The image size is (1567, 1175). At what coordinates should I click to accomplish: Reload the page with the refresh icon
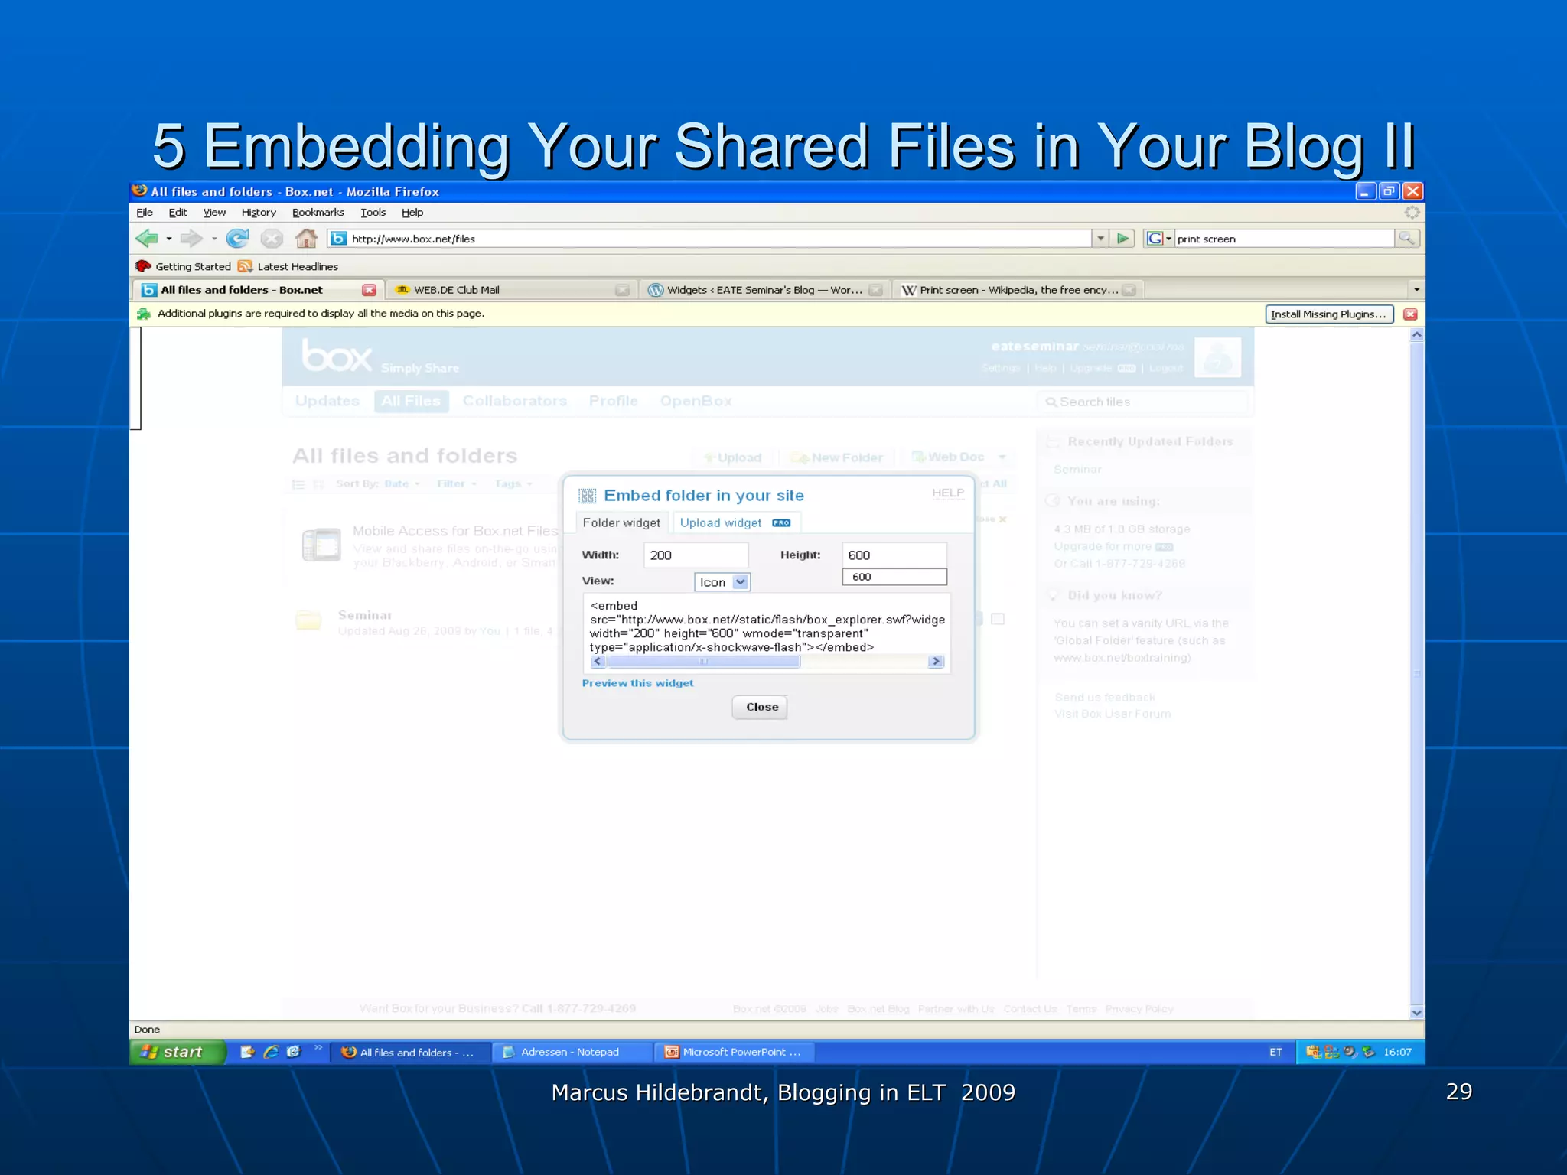coord(238,239)
